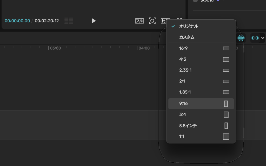Open the preview zoom magnifier tool
The width and height of the screenshot is (266, 166).
(x=152, y=21)
